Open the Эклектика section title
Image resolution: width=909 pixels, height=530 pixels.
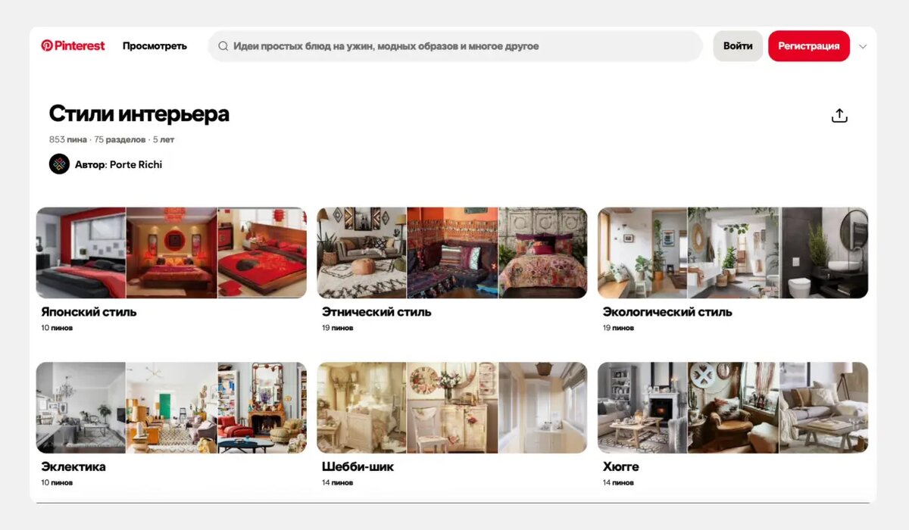pyautogui.click(x=73, y=466)
